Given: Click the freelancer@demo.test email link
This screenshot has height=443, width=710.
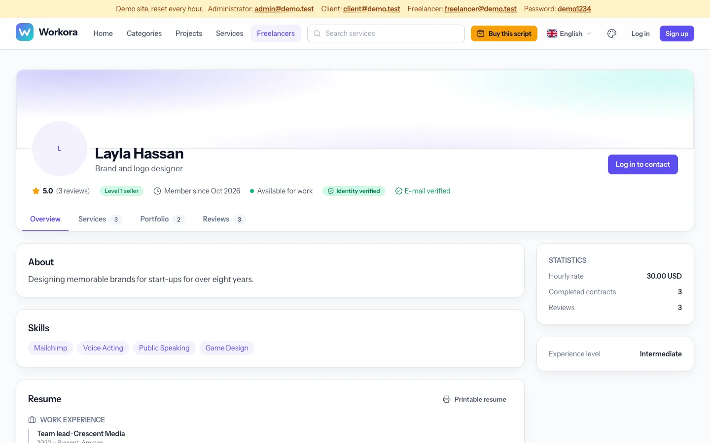Looking at the screenshot, I should (x=481, y=9).
